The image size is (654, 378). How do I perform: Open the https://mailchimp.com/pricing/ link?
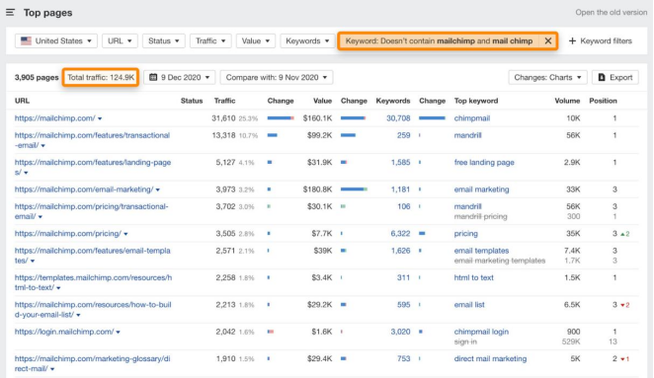pyautogui.click(x=68, y=233)
